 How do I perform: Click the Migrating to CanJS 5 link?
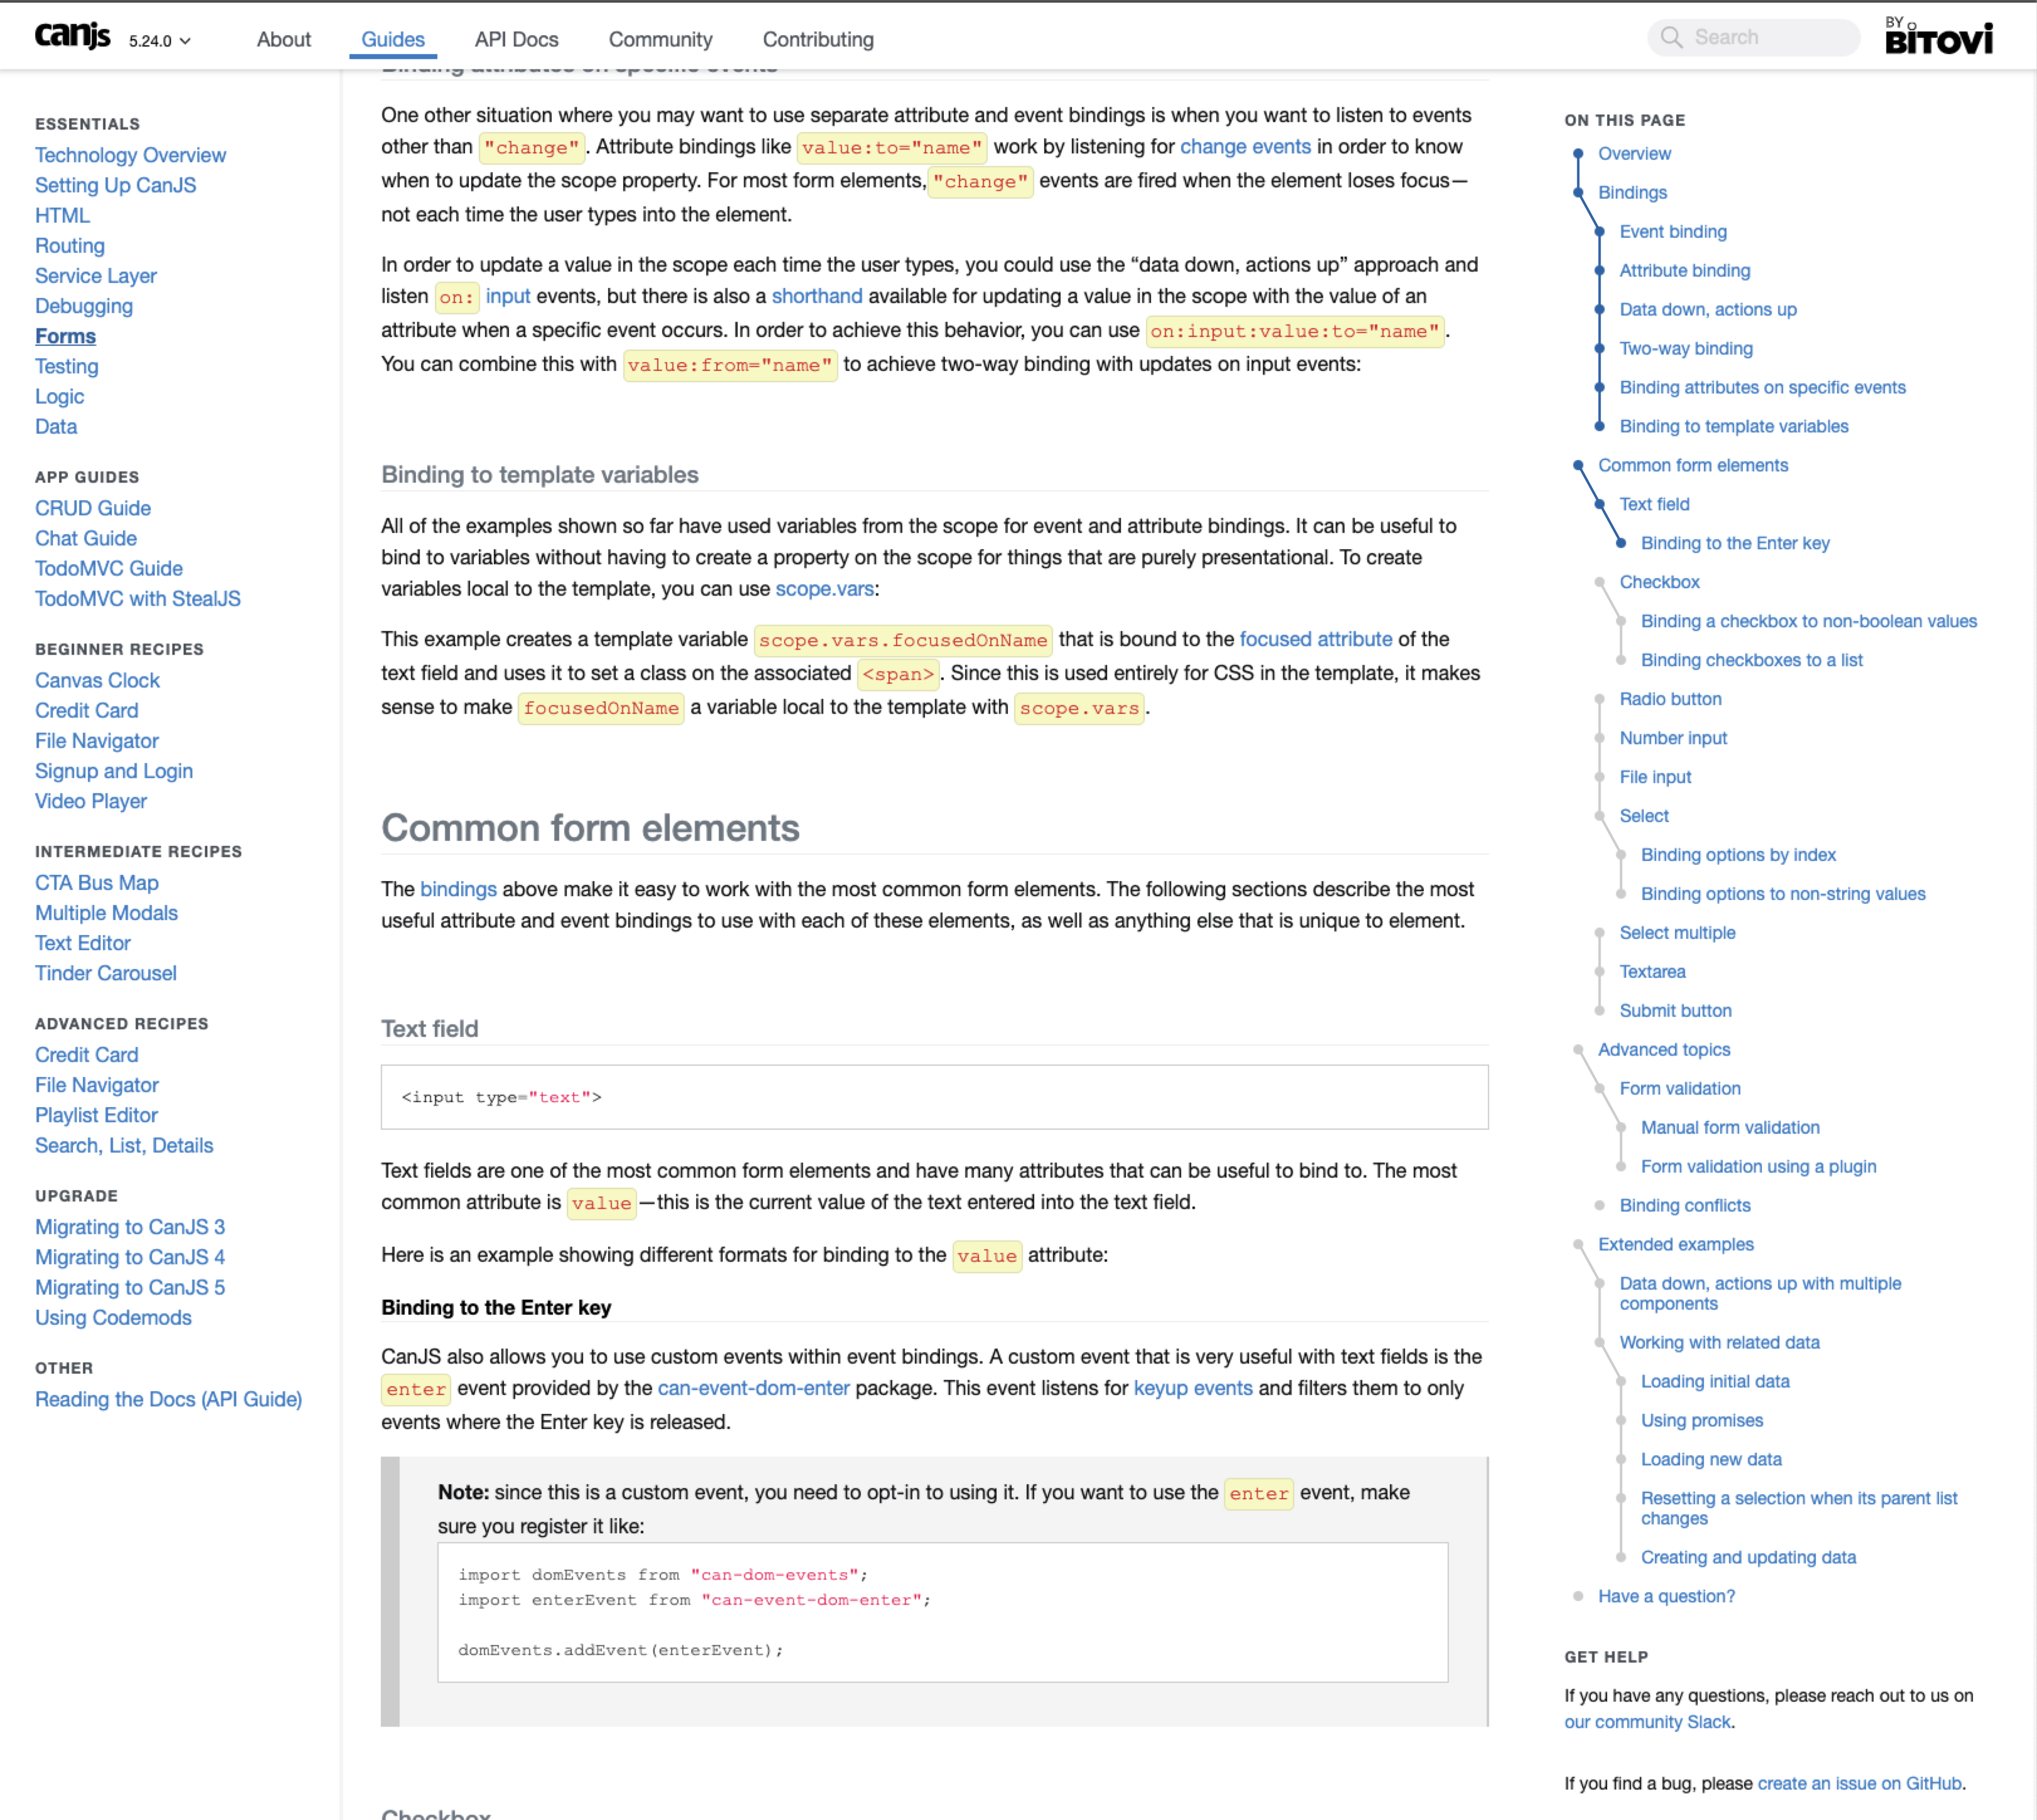pos(130,1287)
